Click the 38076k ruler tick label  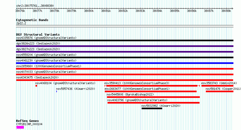20,11
